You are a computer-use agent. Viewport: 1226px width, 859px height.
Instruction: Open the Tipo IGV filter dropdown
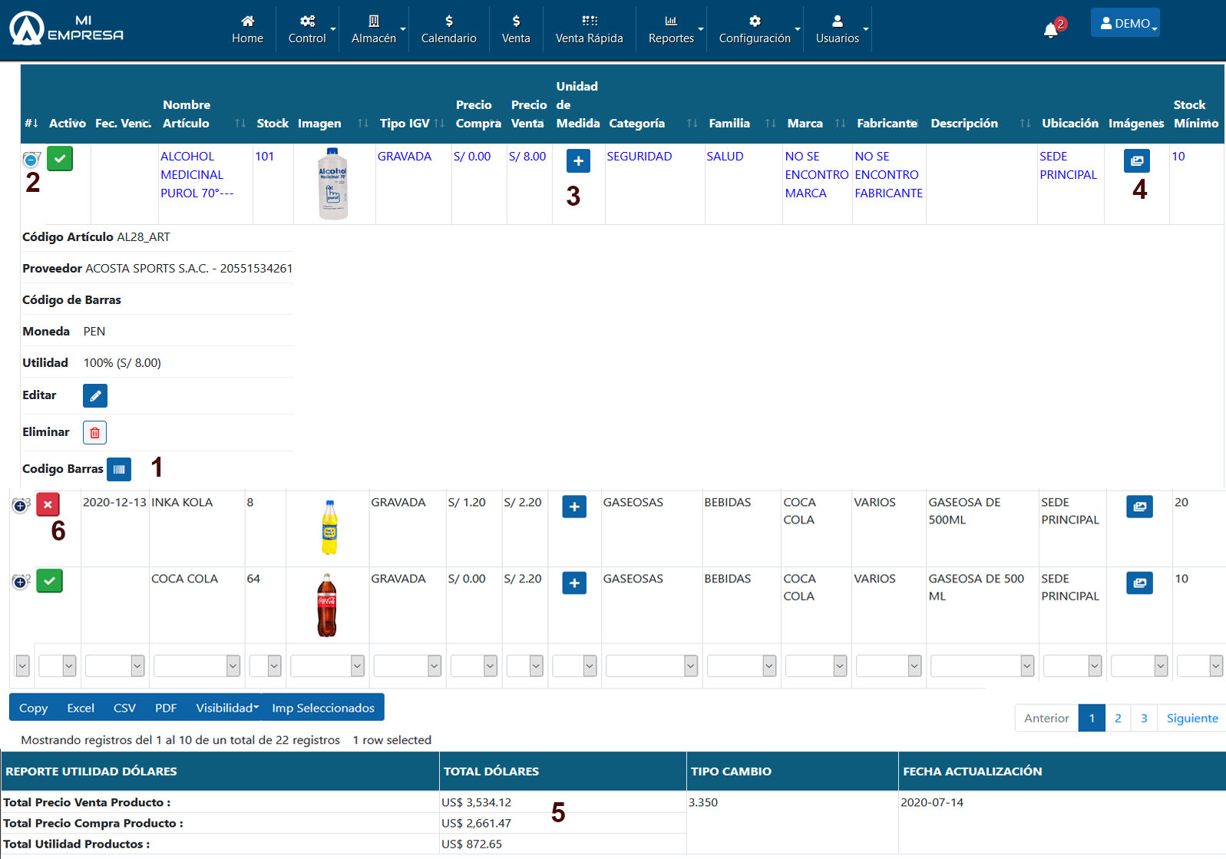(408, 666)
